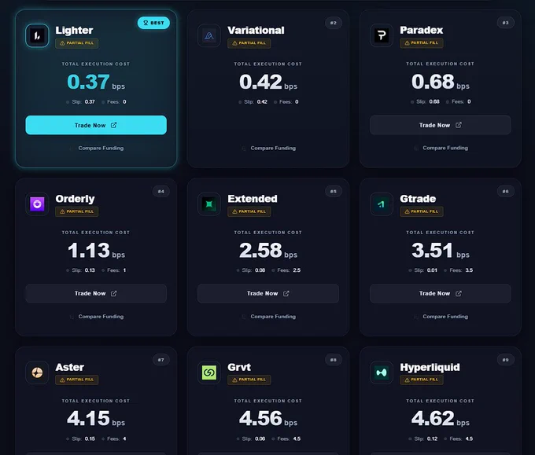Image resolution: width=535 pixels, height=455 pixels.
Task: Click Trade Now on the Paradex card
Action: pos(440,125)
